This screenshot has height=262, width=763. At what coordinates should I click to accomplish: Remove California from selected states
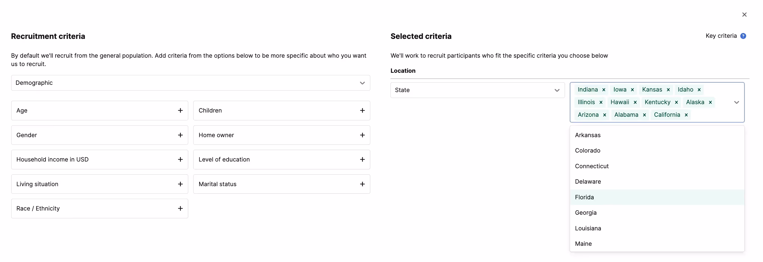click(686, 115)
